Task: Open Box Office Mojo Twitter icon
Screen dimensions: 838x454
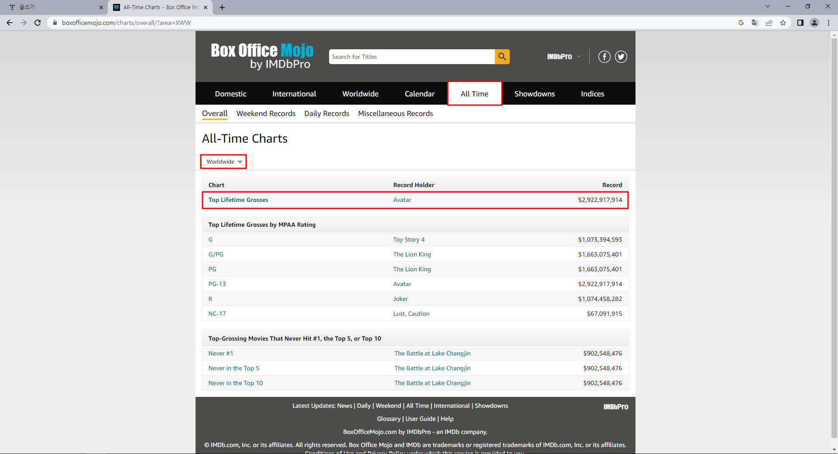Action: [621, 57]
